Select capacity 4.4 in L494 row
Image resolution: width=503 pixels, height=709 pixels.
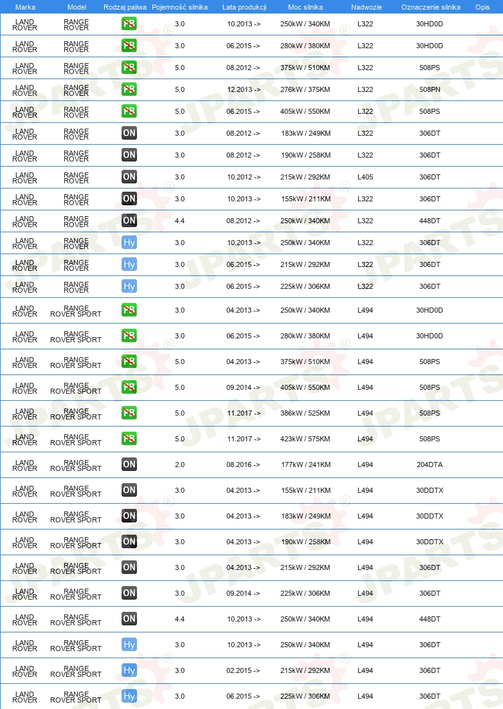(180, 618)
